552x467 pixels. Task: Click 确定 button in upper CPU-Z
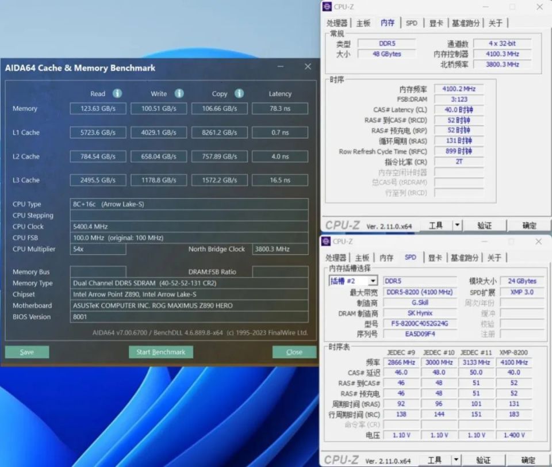[x=529, y=225]
